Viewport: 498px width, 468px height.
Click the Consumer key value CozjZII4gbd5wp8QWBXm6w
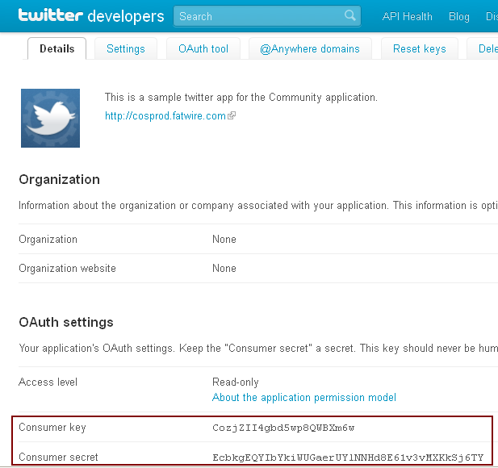(x=283, y=428)
